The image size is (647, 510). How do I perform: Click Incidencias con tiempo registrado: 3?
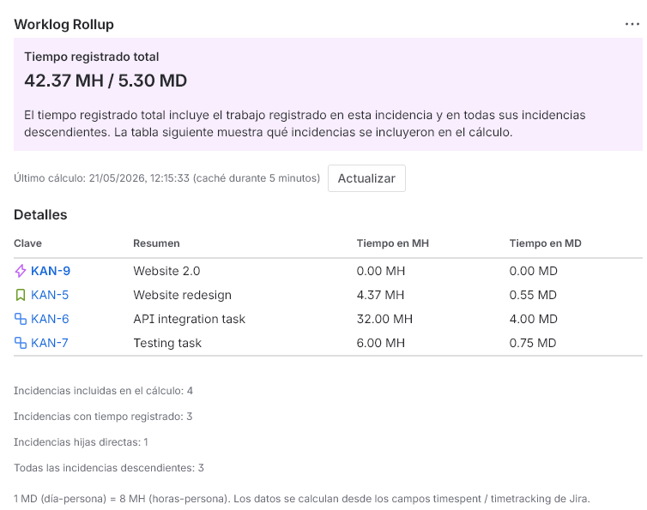[x=103, y=417]
